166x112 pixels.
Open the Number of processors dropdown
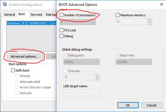click(x=78, y=22)
